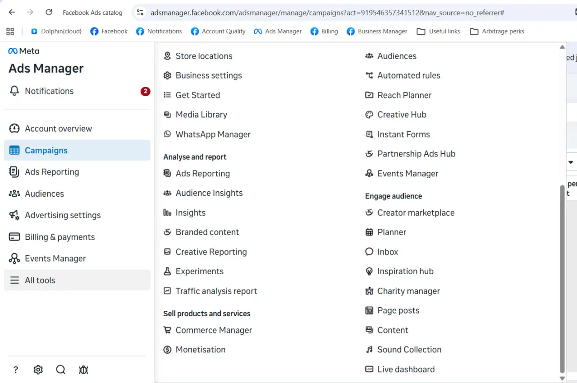Open Reach Planner
Image resolution: width=577 pixels, height=383 pixels.
point(404,95)
